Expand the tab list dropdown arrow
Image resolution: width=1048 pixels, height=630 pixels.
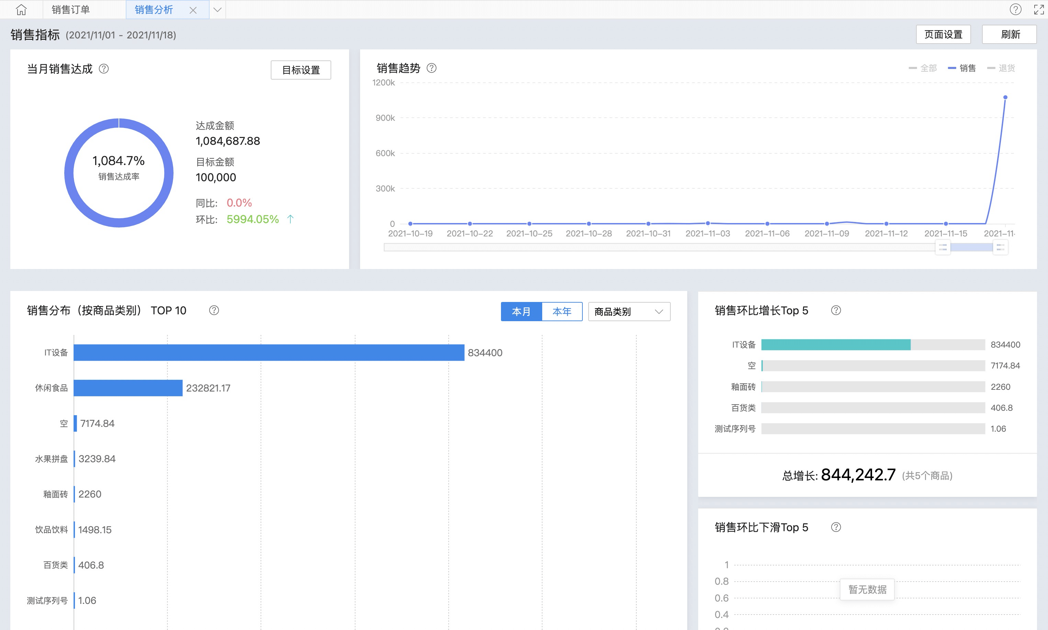pos(217,10)
